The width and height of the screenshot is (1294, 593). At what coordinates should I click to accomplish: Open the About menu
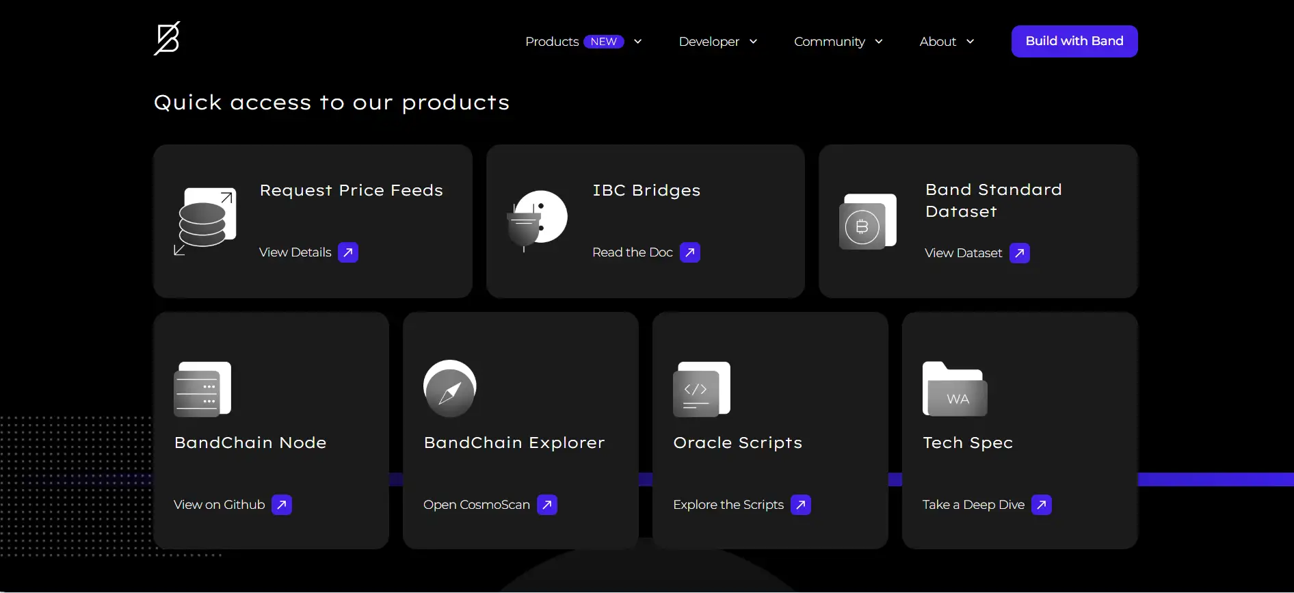pos(938,42)
